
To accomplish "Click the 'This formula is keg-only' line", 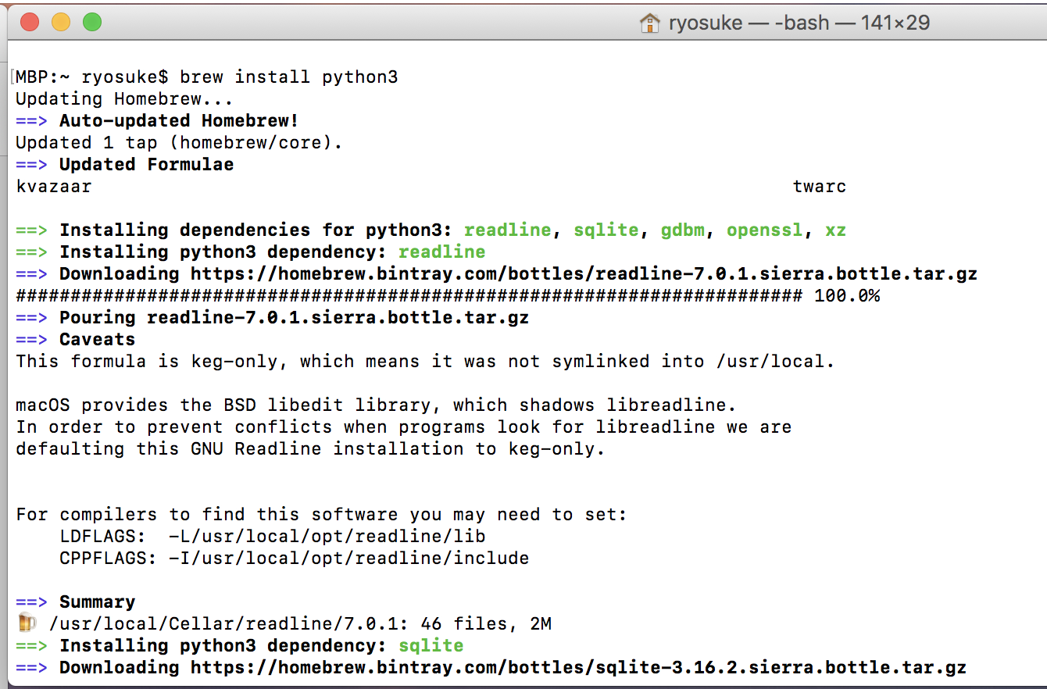I will pos(425,362).
